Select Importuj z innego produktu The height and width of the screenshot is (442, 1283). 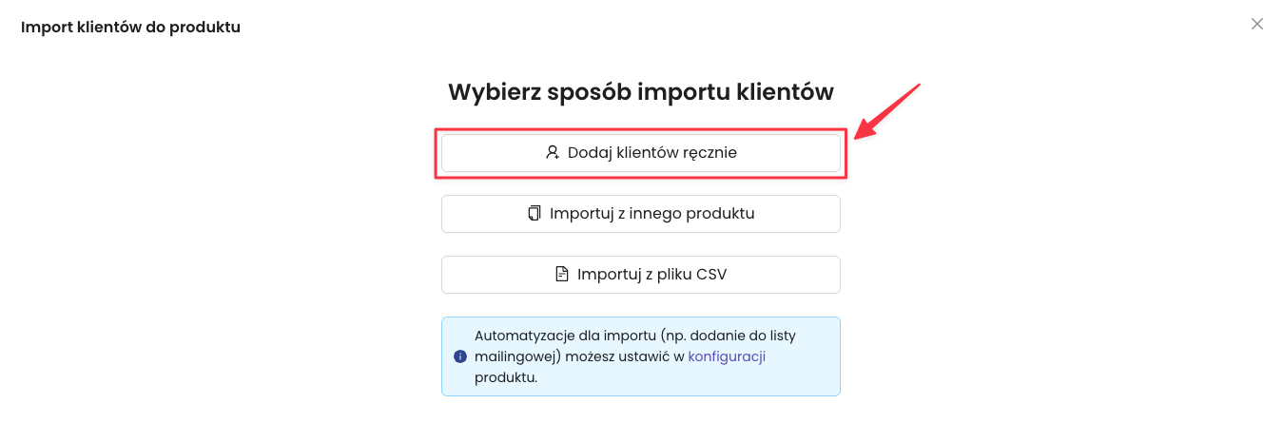pos(640,214)
